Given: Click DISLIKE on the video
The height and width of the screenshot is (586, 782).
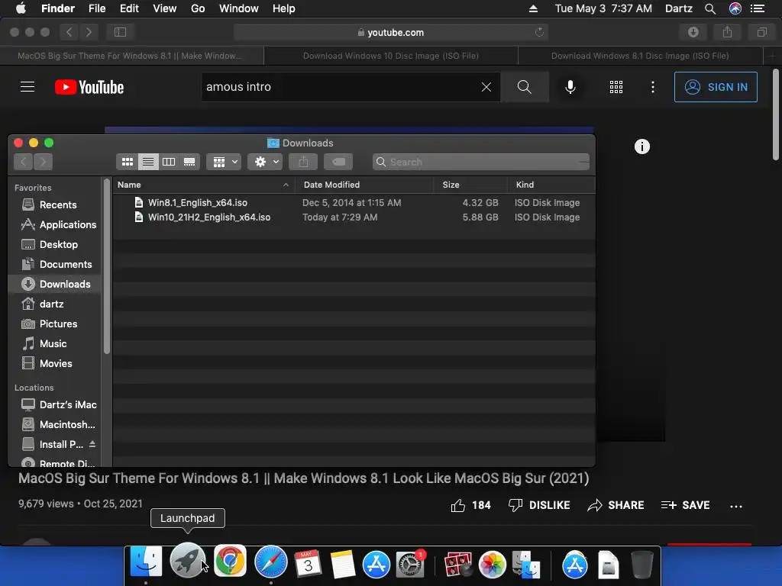Looking at the screenshot, I should pyautogui.click(x=539, y=505).
